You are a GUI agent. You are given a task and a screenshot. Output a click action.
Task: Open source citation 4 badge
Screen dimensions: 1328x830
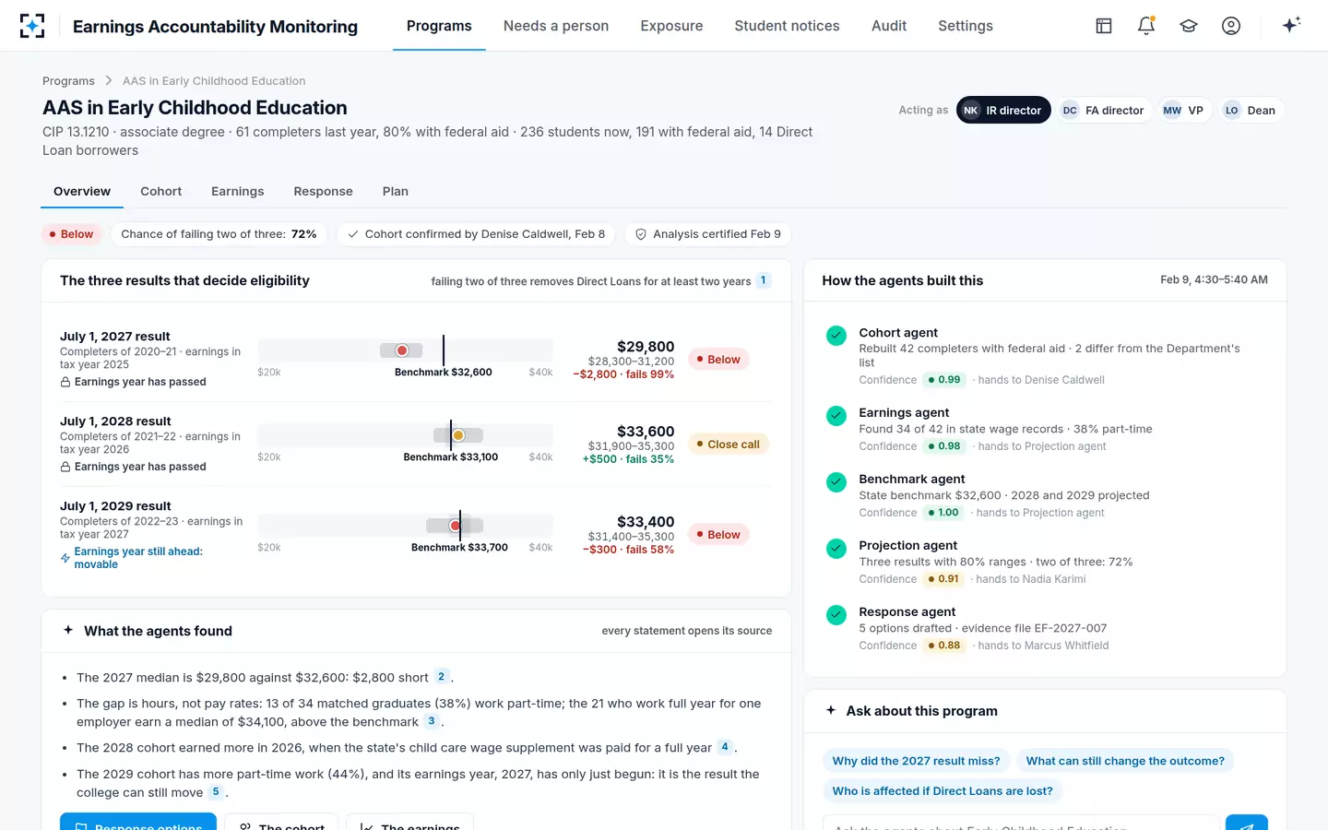click(725, 747)
